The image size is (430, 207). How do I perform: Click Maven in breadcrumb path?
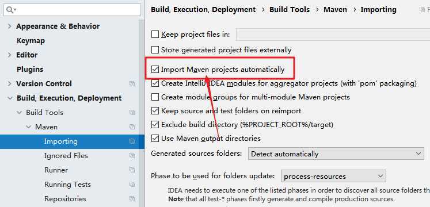pos(335,10)
